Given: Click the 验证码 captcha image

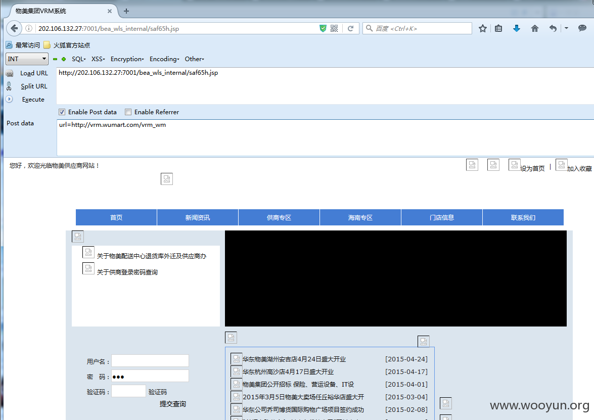Looking at the screenshot, I should pos(158,392).
